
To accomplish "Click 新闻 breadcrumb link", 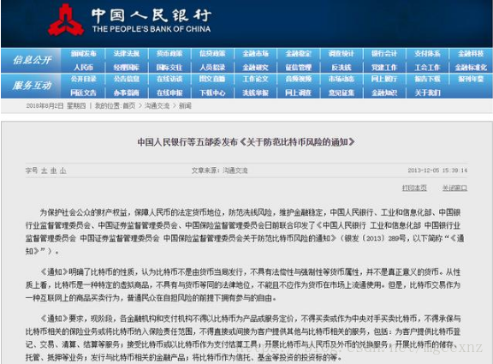I will (185, 106).
